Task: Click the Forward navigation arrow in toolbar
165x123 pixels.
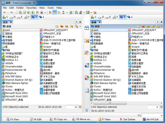Action: [x=12, y=12]
